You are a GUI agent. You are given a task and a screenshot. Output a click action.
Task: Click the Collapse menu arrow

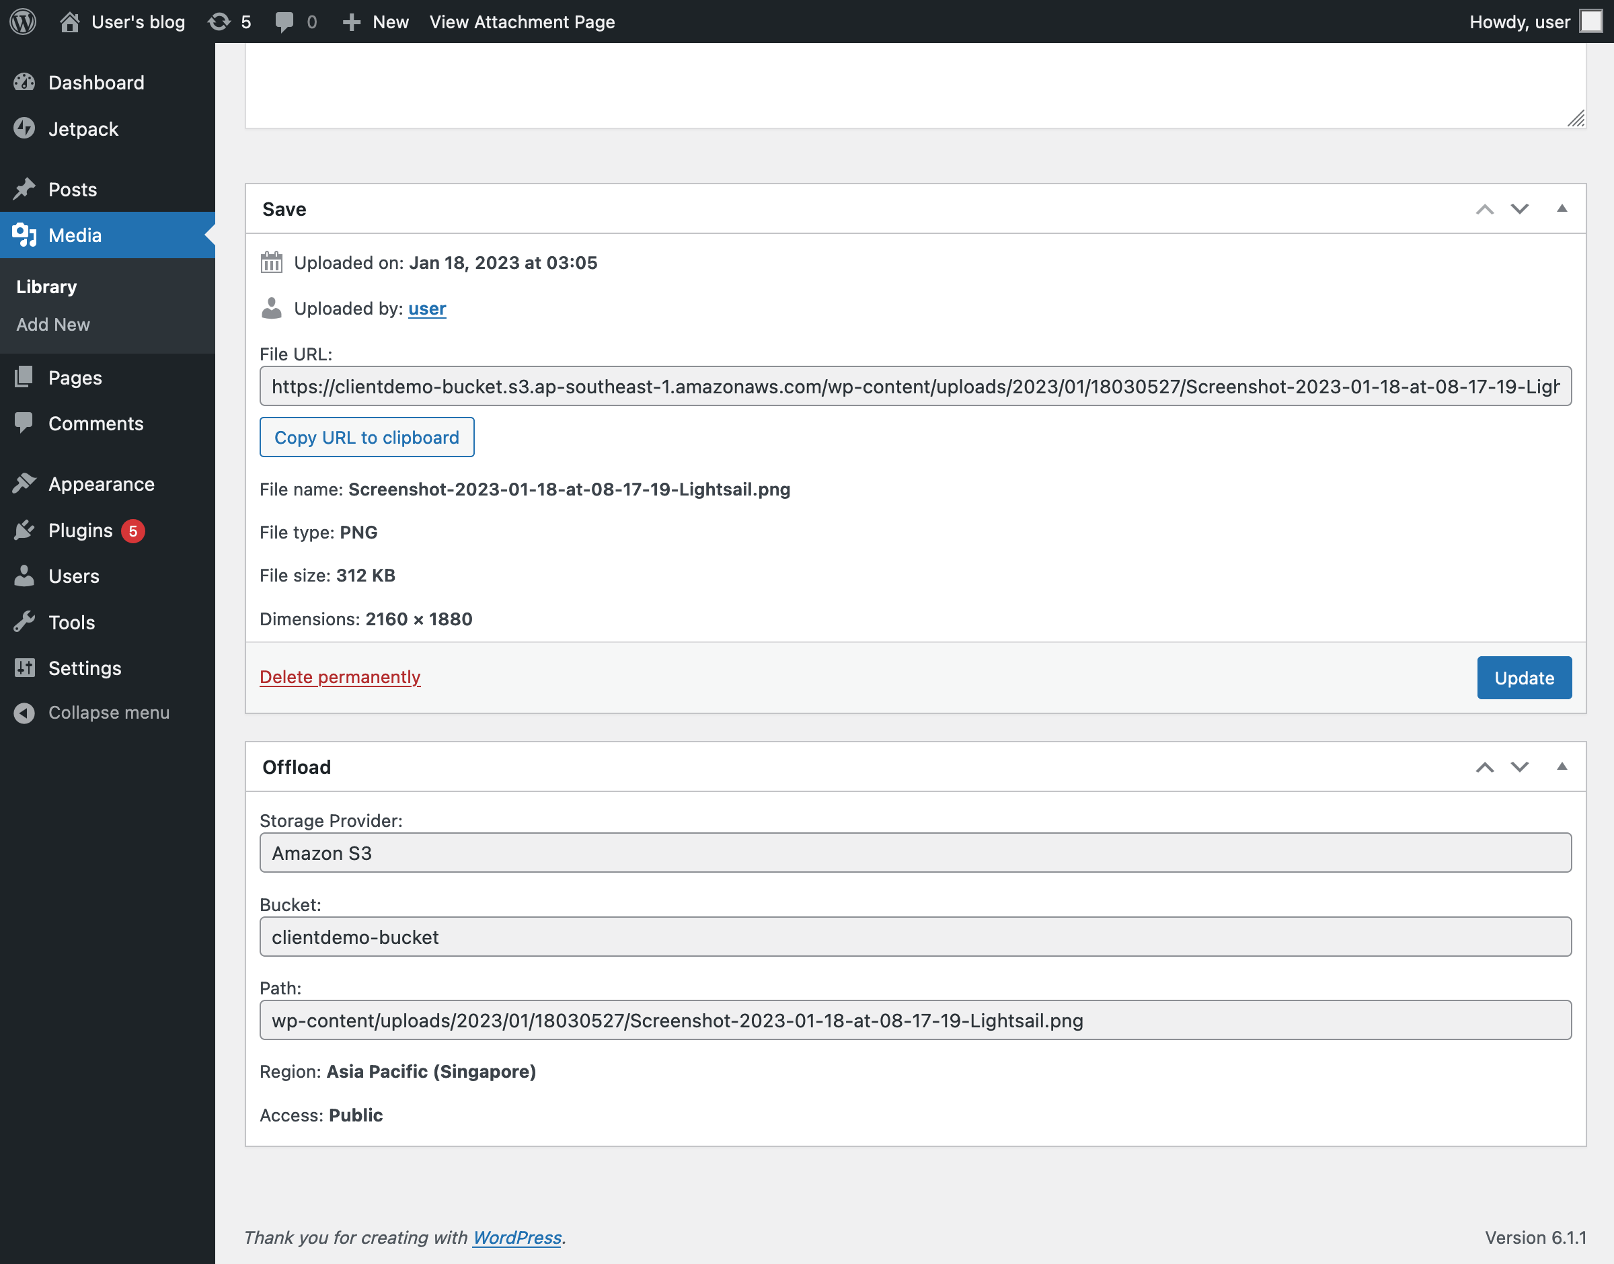pyautogui.click(x=24, y=712)
